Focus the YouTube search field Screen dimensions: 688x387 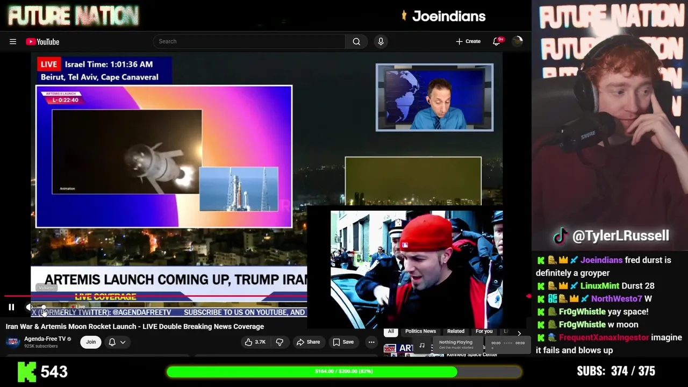click(x=249, y=41)
